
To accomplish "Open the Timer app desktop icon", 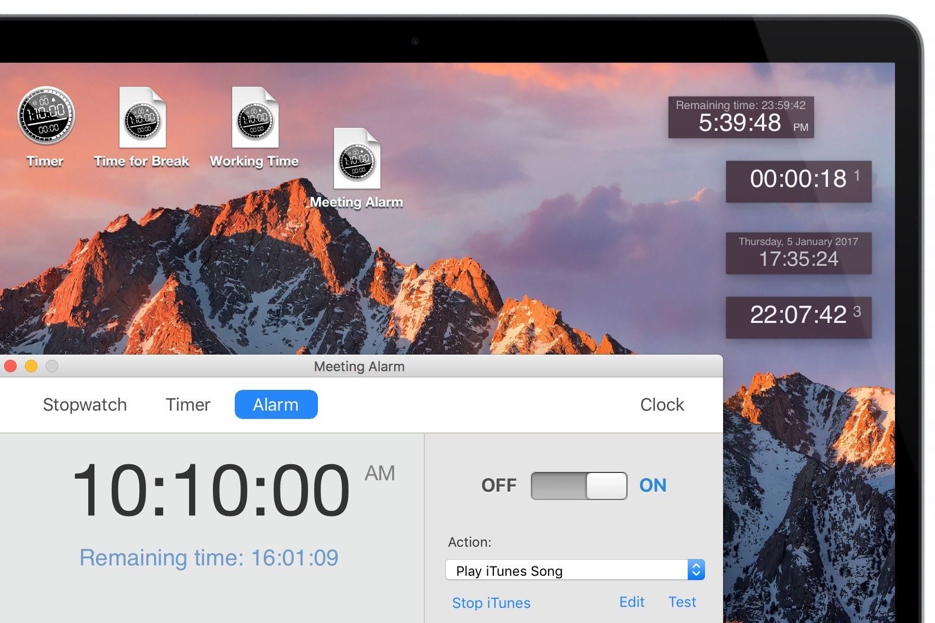I will (x=46, y=116).
